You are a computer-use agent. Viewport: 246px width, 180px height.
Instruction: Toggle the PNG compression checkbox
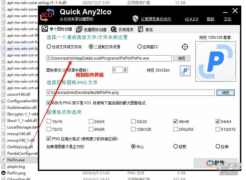click(49, 139)
